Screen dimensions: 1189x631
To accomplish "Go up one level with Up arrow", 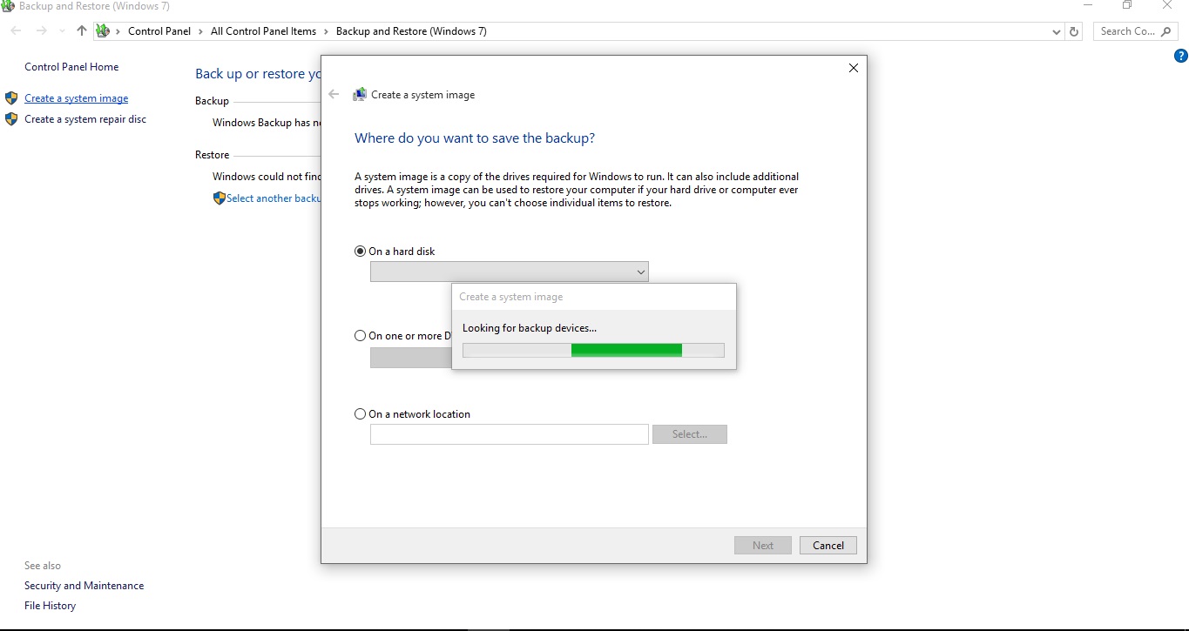I will pos(82,30).
